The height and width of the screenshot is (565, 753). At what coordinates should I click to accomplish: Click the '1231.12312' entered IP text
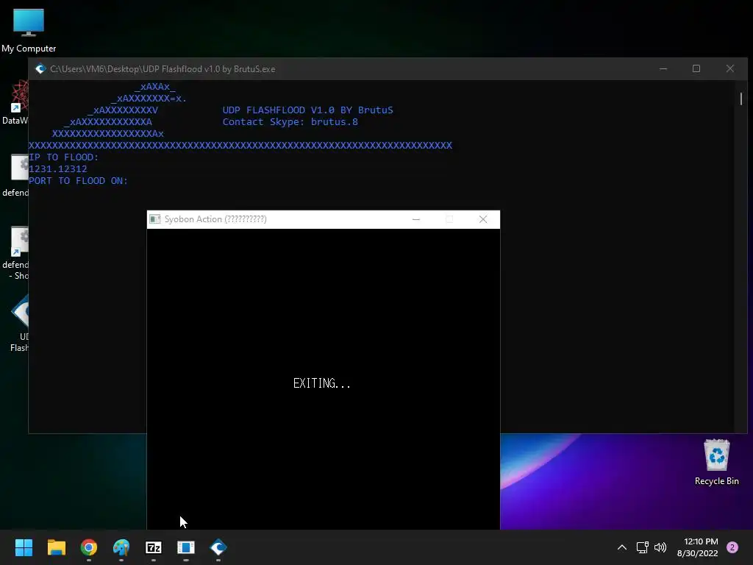[x=58, y=168]
